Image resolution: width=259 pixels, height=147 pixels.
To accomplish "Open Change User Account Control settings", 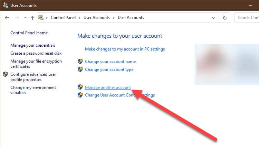I will coord(120,95).
